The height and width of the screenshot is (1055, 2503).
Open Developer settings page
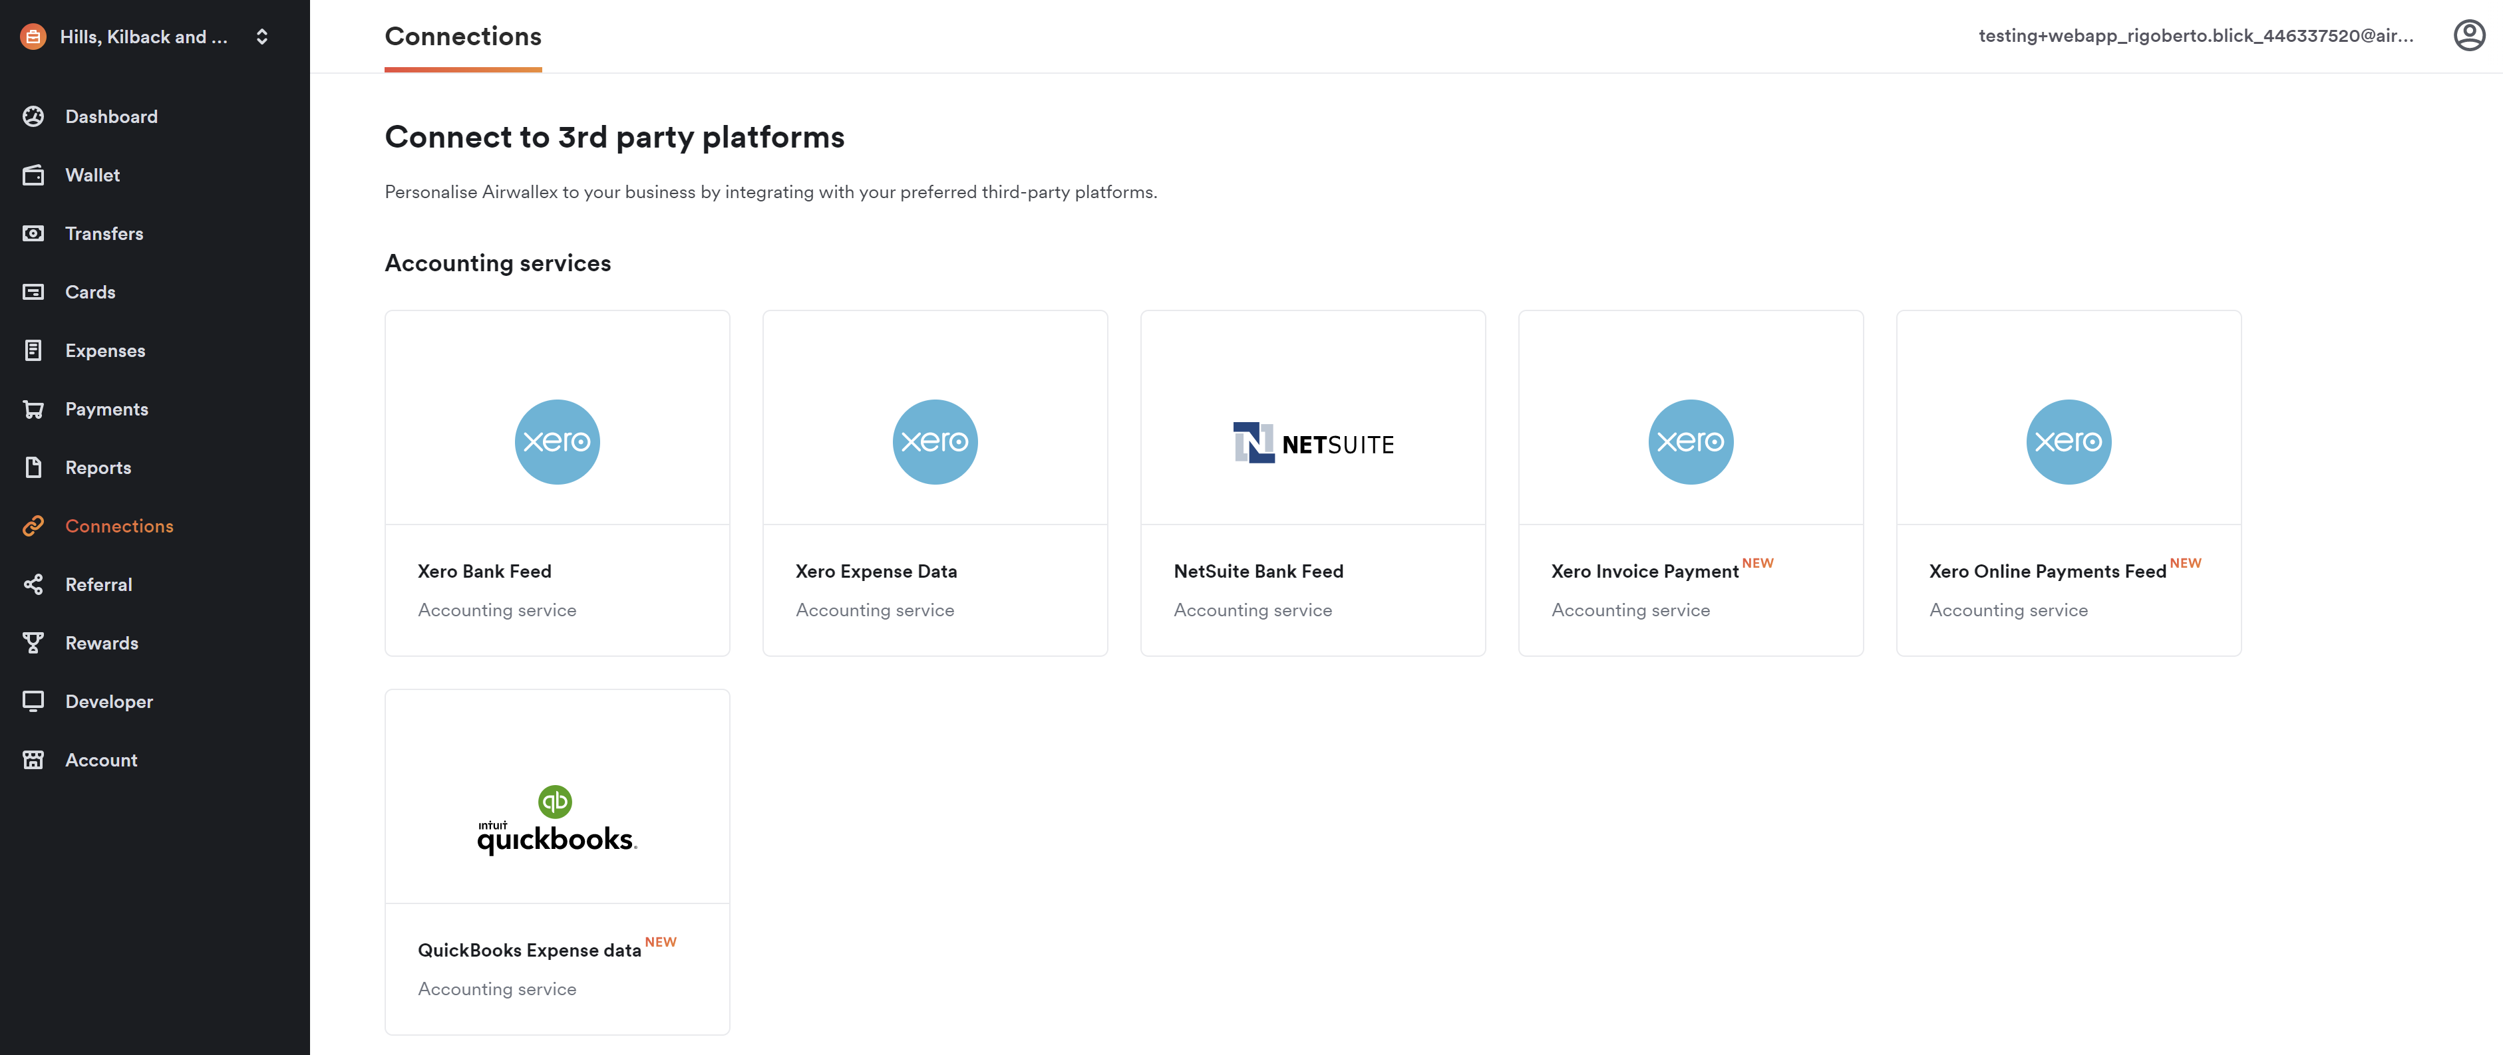point(109,701)
